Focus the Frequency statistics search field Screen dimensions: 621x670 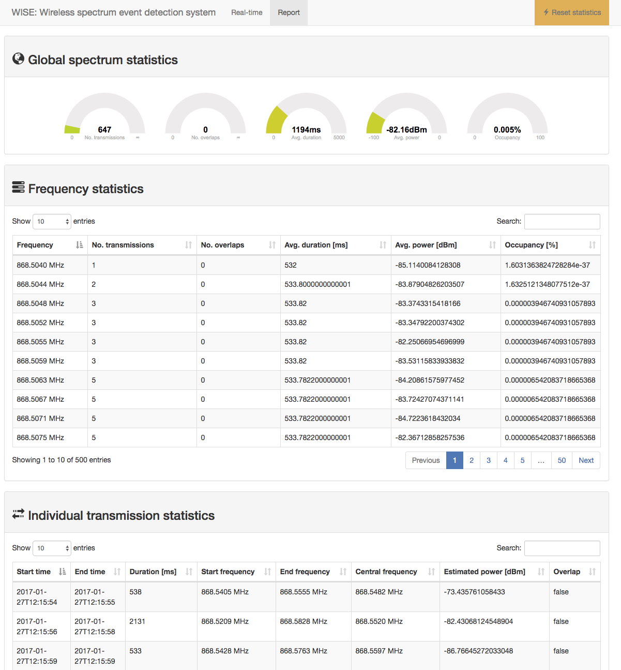tap(562, 222)
